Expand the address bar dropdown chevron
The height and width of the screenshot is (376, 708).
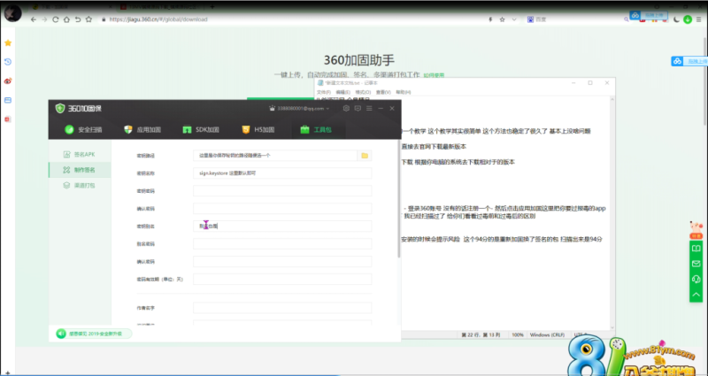point(514,19)
